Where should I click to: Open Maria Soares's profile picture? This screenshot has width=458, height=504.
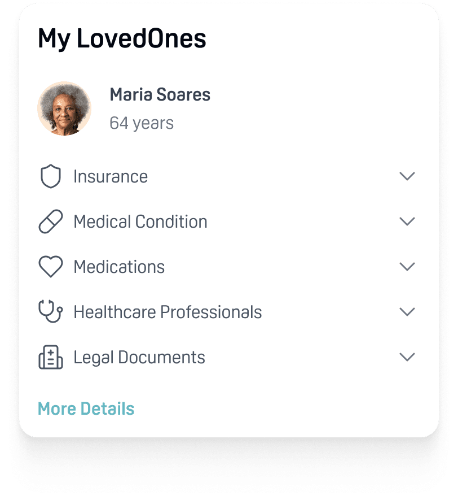pyautogui.click(x=64, y=108)
